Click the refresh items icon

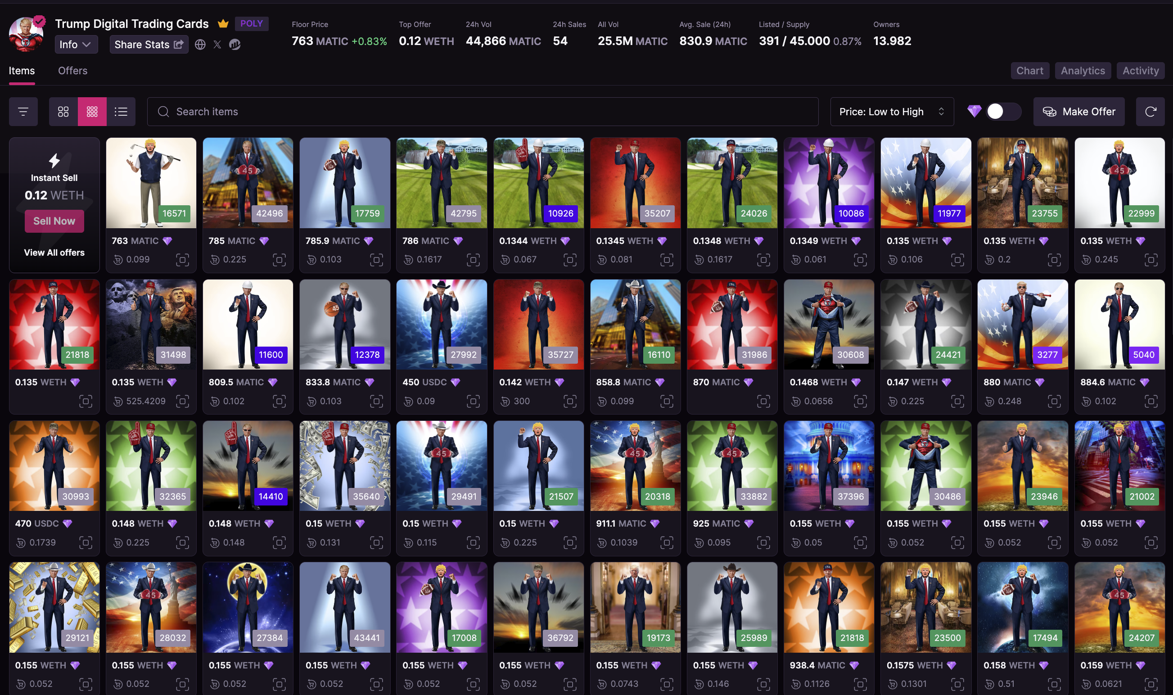pyautogui.click(x=1150, y=112)
